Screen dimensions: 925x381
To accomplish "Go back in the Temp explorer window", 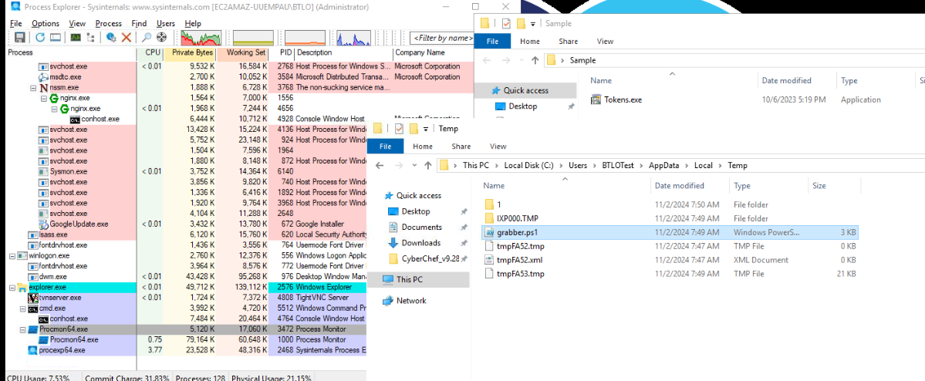I will [380, 166].
